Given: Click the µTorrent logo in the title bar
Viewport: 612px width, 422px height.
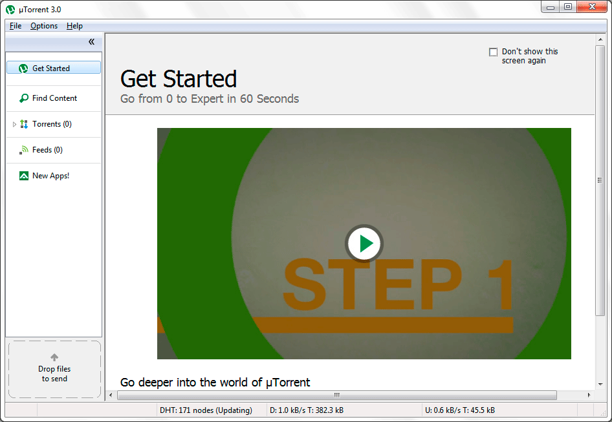Looking at the screenshot, I should point(10,9).
